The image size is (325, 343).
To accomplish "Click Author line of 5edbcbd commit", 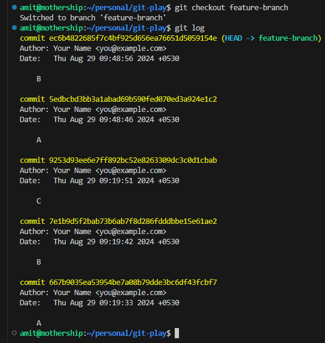I will point(93,110).
